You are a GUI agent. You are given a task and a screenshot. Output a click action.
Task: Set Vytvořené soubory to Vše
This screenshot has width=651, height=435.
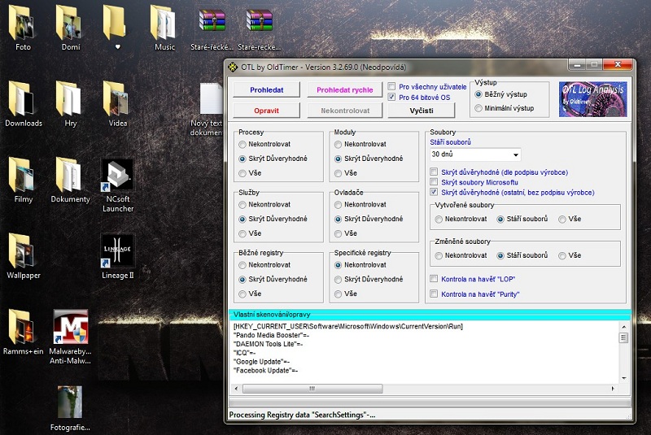pos(562,219)
